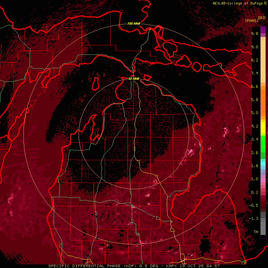Click the 9.0 scale value
This screenshot has width=268, height=268.
(255, 47)
